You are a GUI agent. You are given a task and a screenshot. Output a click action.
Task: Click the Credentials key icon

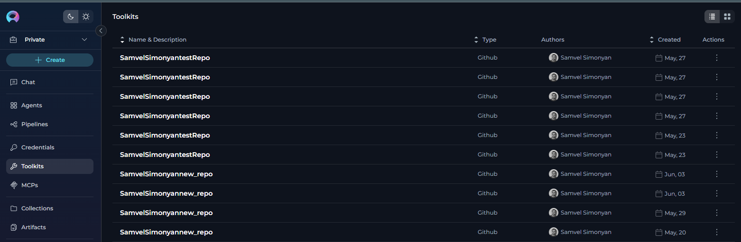pos(14,147)
